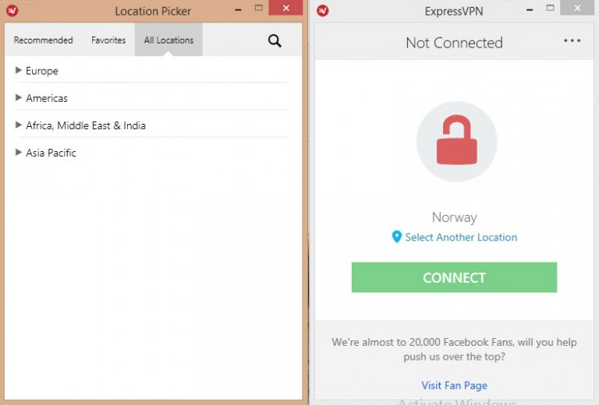This screenshot has height=405, width=599.
Task: Close the ExpressVPN window
Action: 577,8
